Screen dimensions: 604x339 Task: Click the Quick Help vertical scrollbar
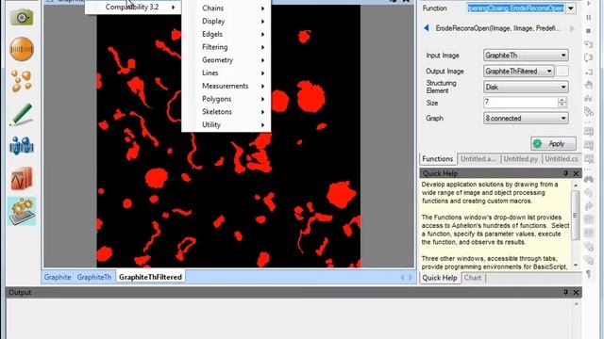coord(576,216)
